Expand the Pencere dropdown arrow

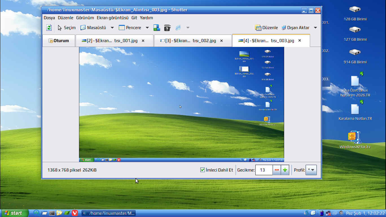point(147,28)
